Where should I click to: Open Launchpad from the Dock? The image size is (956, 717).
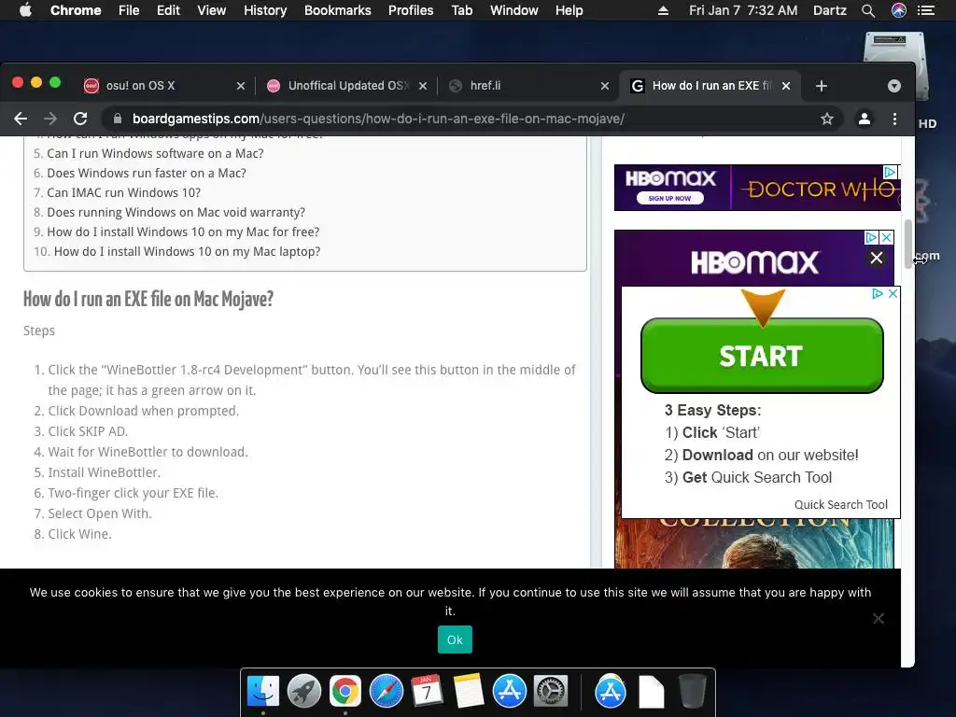coord(304,692)
